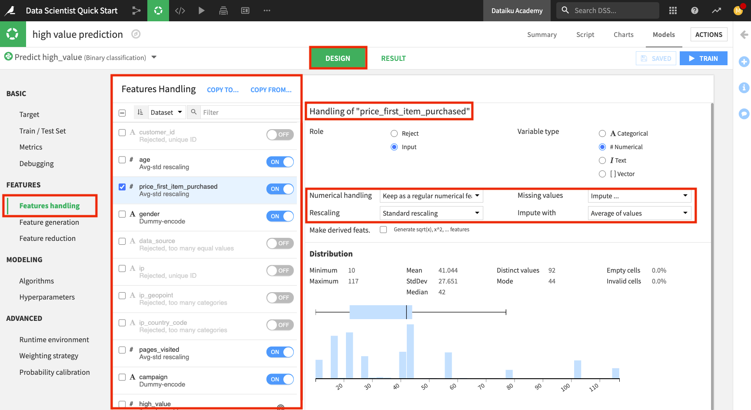The image size is (751, 410).
Task: Switch to the Script tab
Action: point(585,34)
